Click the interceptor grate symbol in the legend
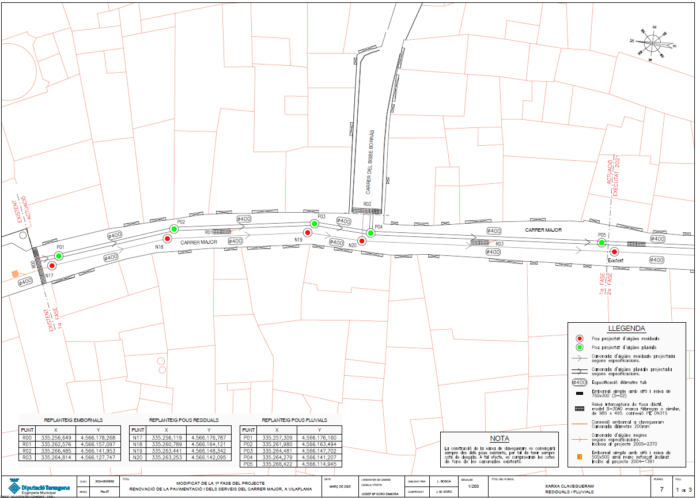696x498 pixels. tap(579, 408)
